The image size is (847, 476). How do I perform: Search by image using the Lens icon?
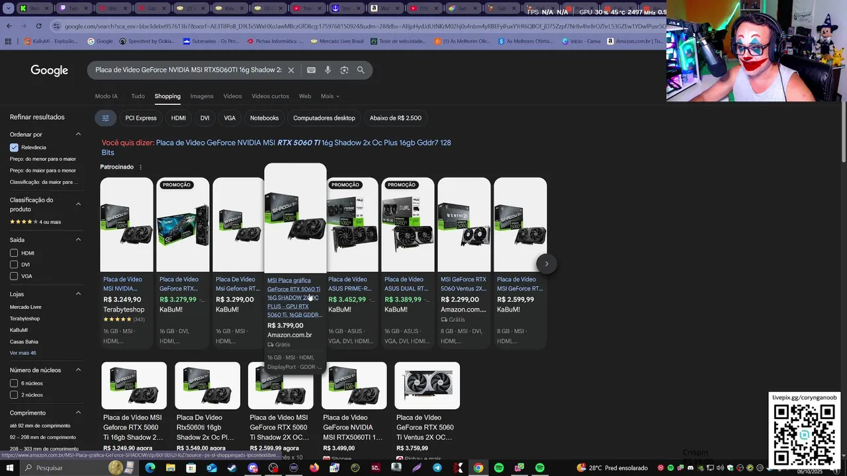tap(344, 70)
